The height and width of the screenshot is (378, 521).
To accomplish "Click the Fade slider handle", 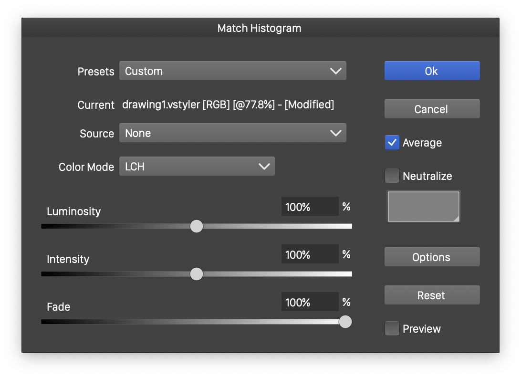I will [345, 322].
